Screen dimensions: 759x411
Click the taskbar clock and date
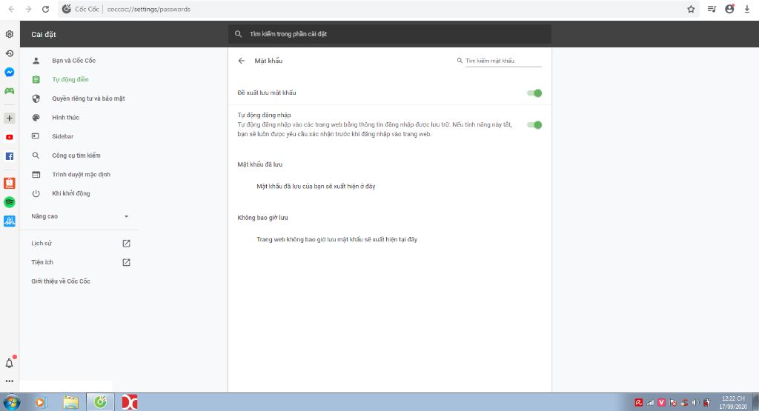733,402
